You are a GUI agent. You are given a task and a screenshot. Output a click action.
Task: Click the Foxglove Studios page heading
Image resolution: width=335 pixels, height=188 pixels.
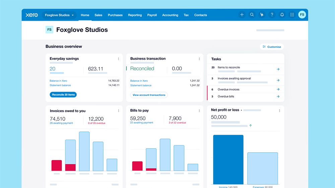click(82, 30)
